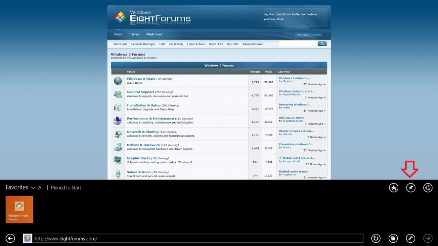Click the General Support people icon
This screenshot has height=246, width=438.
(118, 94)
